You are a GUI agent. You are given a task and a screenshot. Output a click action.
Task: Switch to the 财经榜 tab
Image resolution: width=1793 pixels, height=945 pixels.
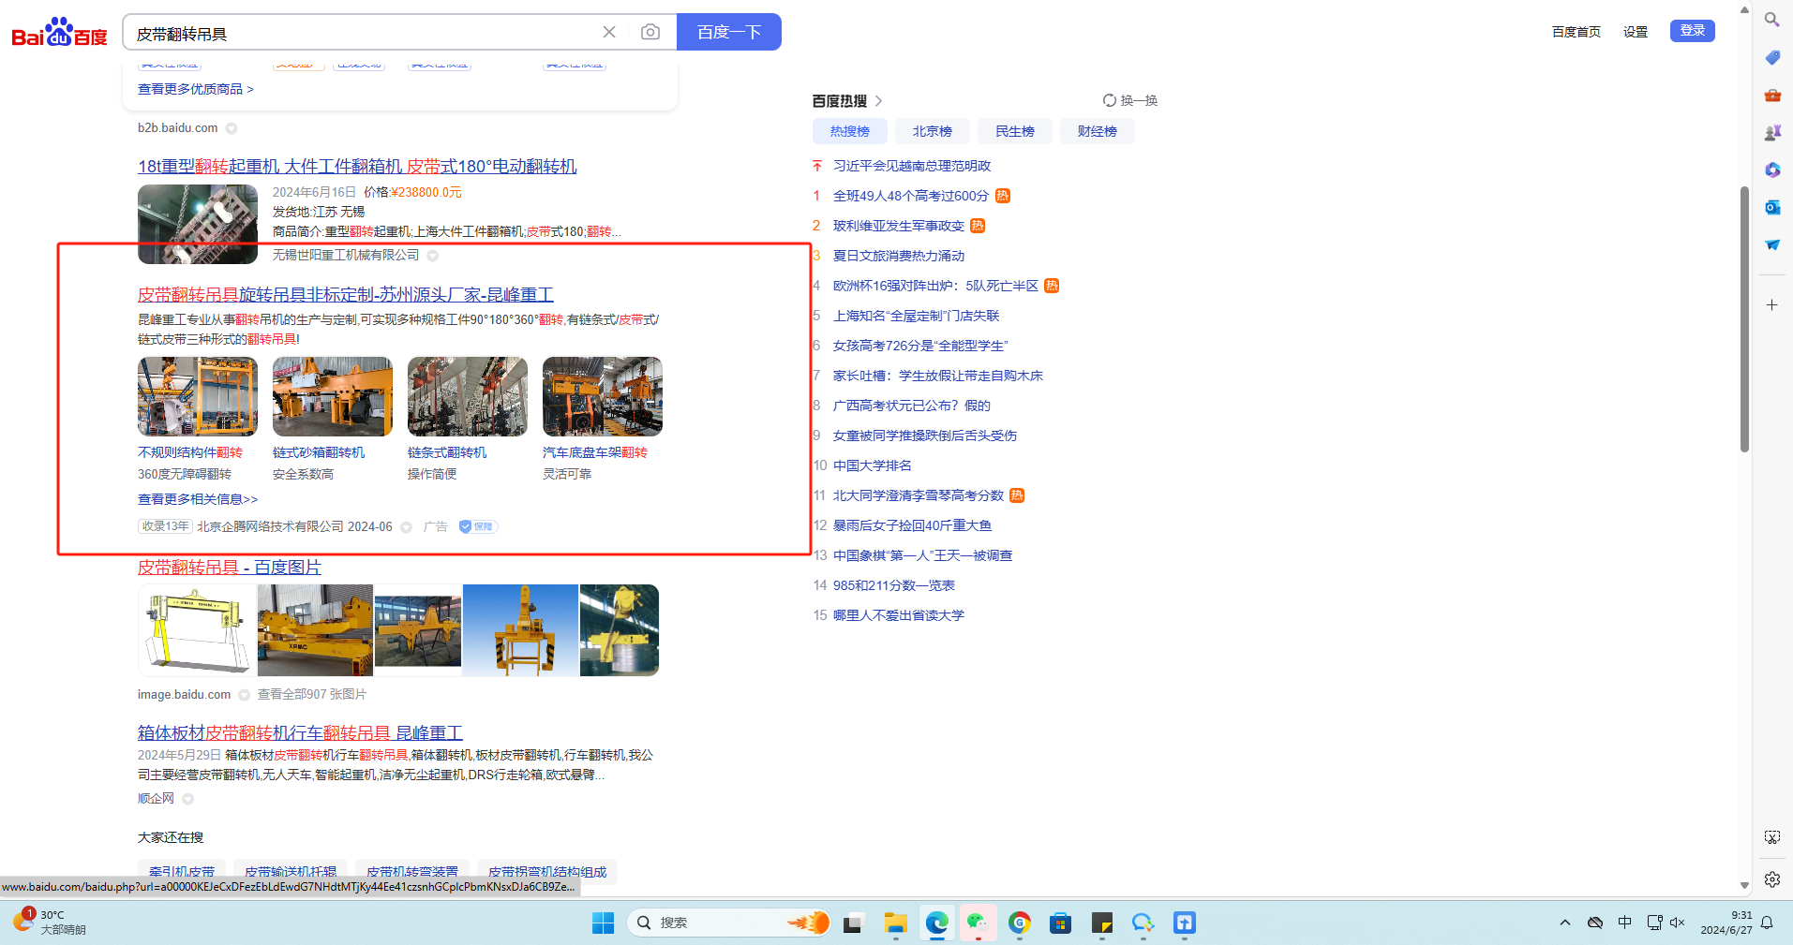[1097, 132]
